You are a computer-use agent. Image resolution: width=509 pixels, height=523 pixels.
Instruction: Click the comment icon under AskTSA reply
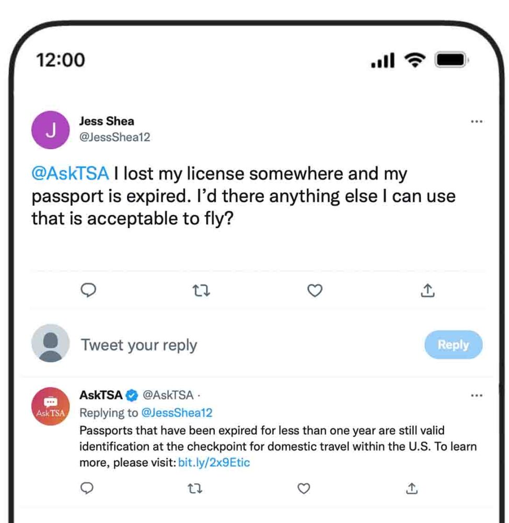[87, 488]
